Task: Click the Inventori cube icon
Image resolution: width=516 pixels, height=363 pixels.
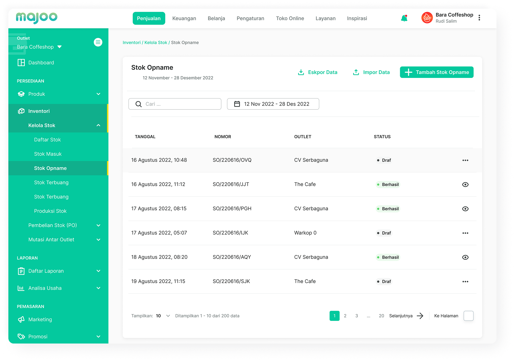Action: (21, 111)
